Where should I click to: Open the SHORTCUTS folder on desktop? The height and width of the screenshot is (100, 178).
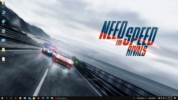coord(4,51)
